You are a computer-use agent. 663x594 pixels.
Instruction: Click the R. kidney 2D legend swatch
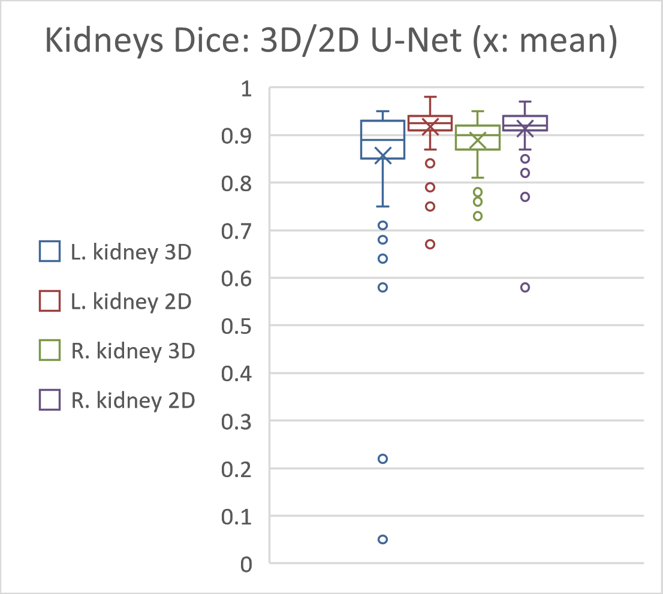tap(50, 400)
